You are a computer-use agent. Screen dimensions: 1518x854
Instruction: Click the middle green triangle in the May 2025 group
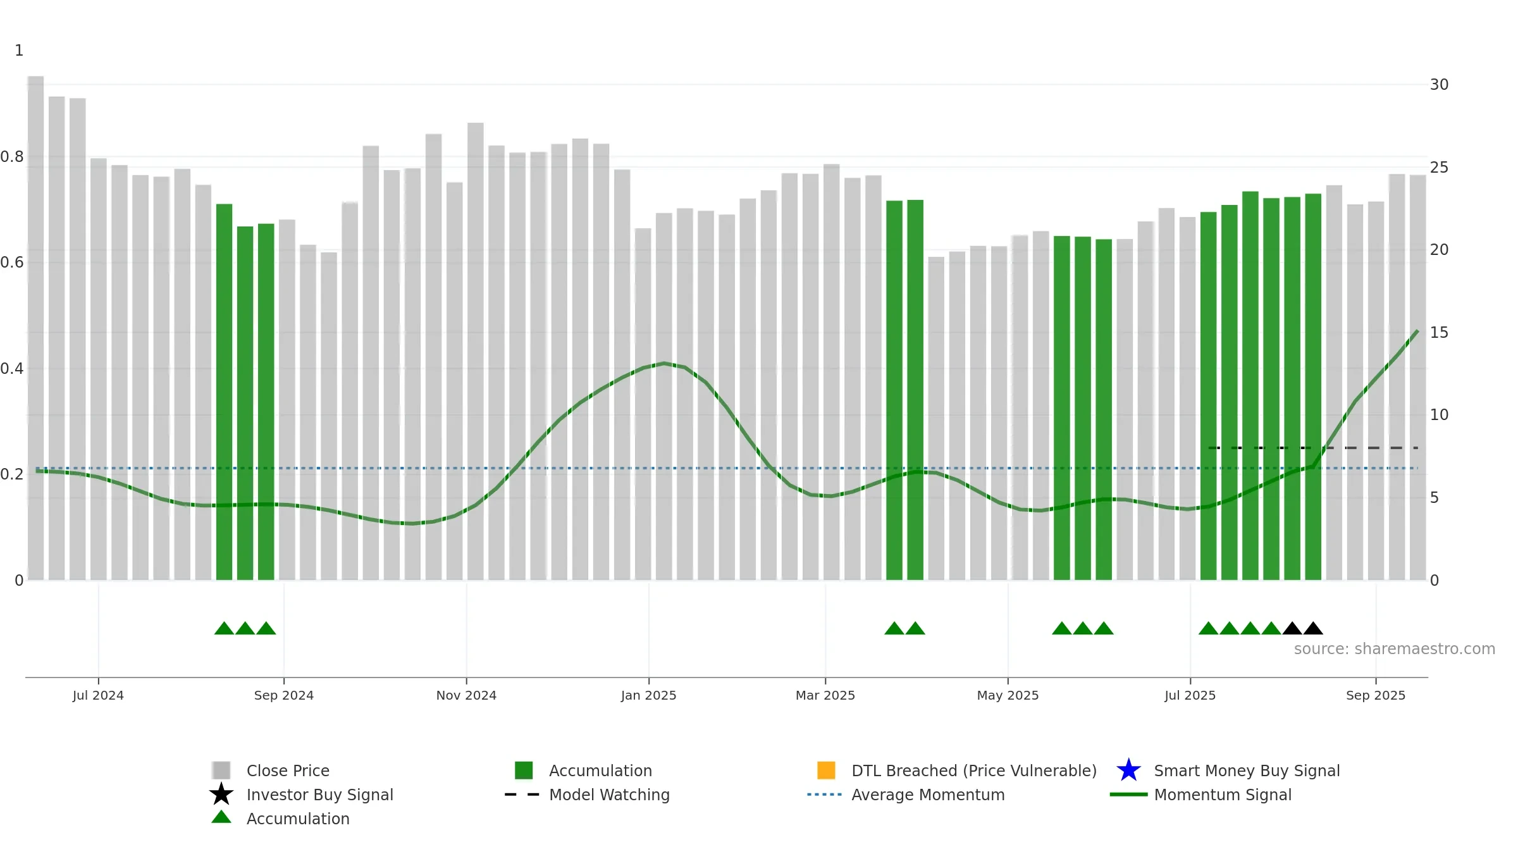point(1083,628)
